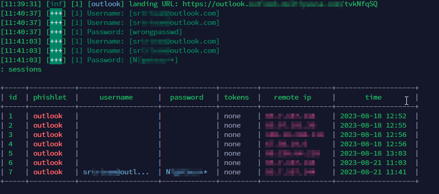Viewport: 439px width, 194px height.
Task: Click tokens "none" in session row 5
Action: click(x=232, y=154)
